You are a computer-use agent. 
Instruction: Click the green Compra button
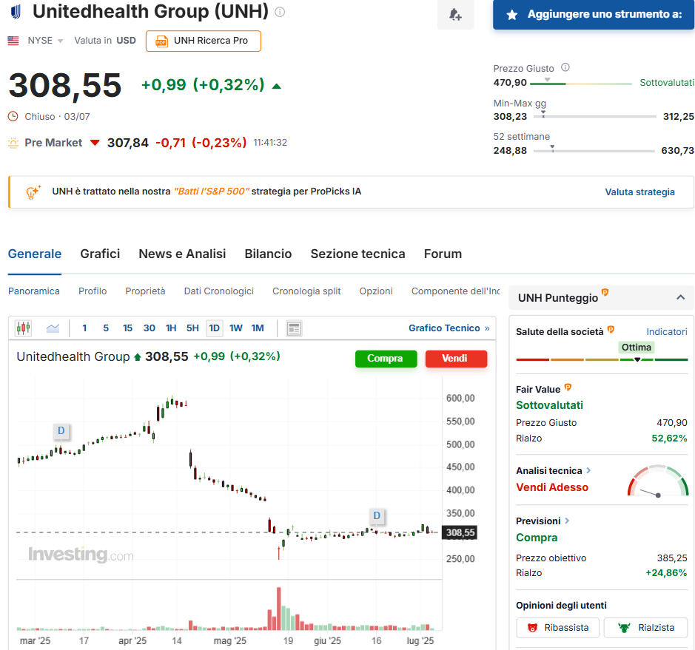tap(386, 359)
